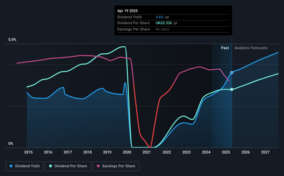Click the teal Dividend Per Share marker on chart

point(232,89)
